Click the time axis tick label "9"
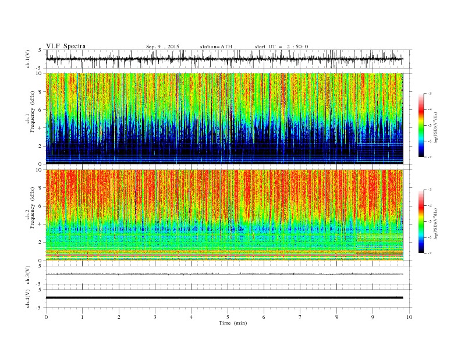 [x=373, y=317]
